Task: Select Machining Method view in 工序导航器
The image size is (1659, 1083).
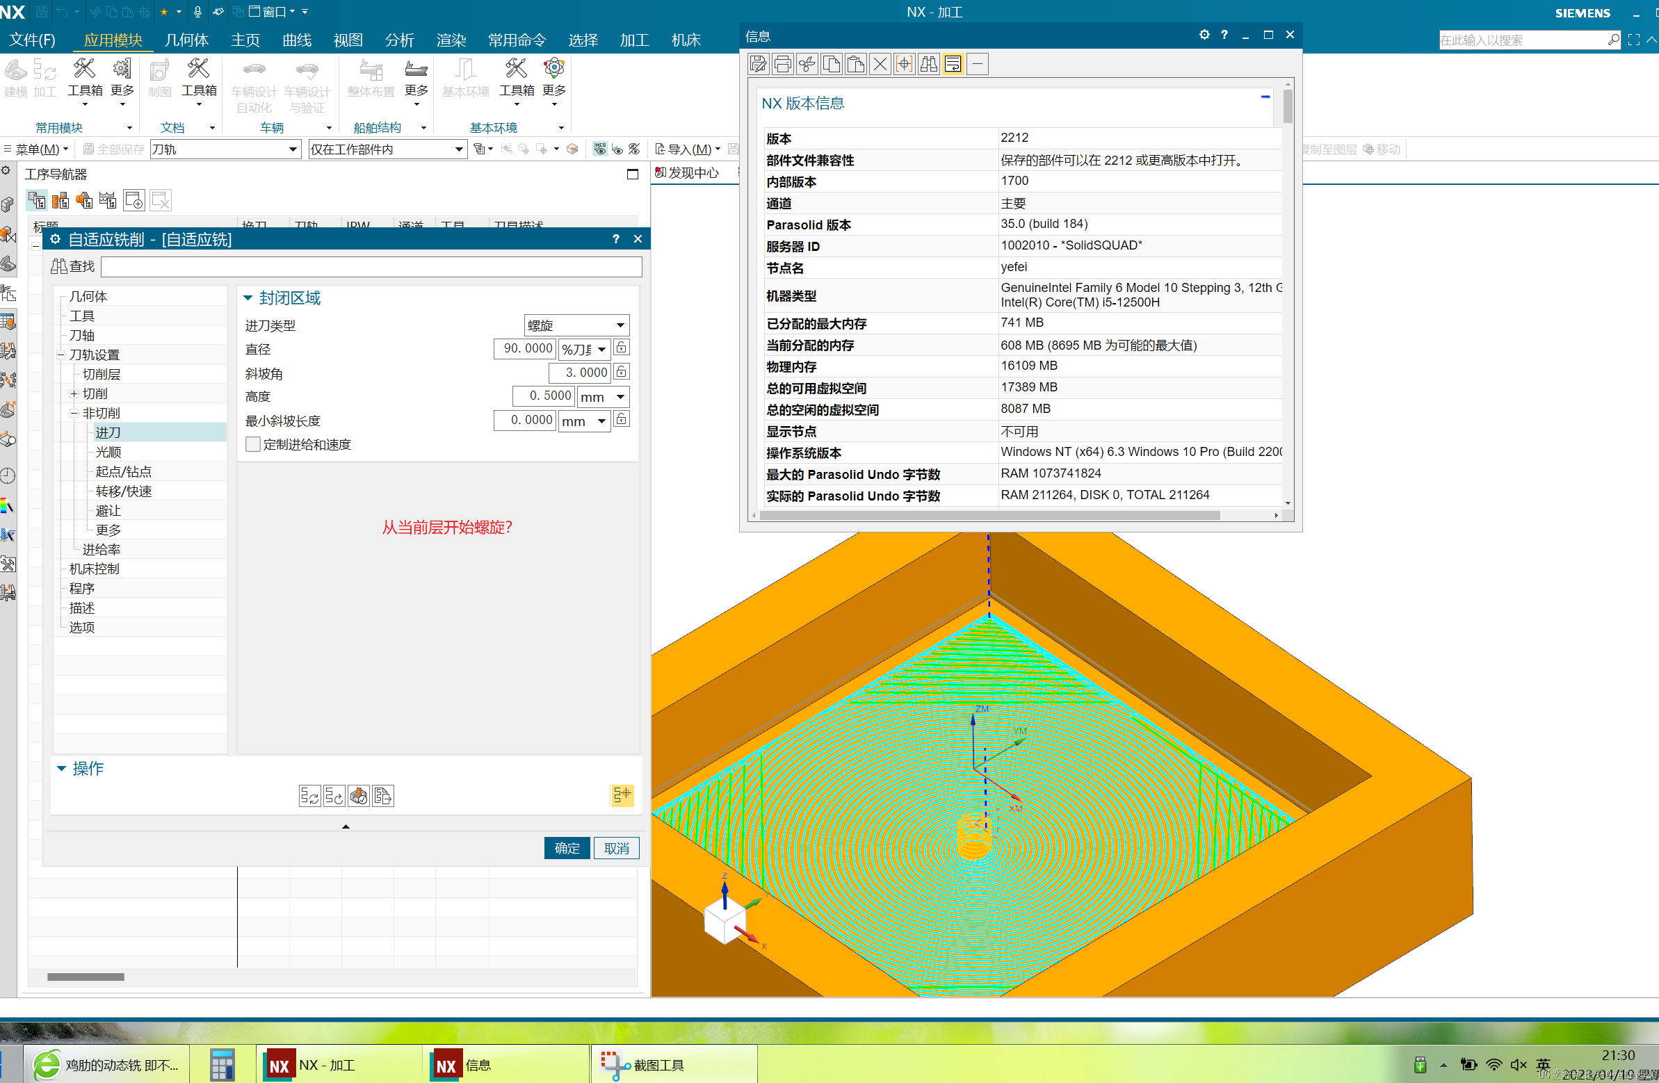Action: click(x=108, y=201)
